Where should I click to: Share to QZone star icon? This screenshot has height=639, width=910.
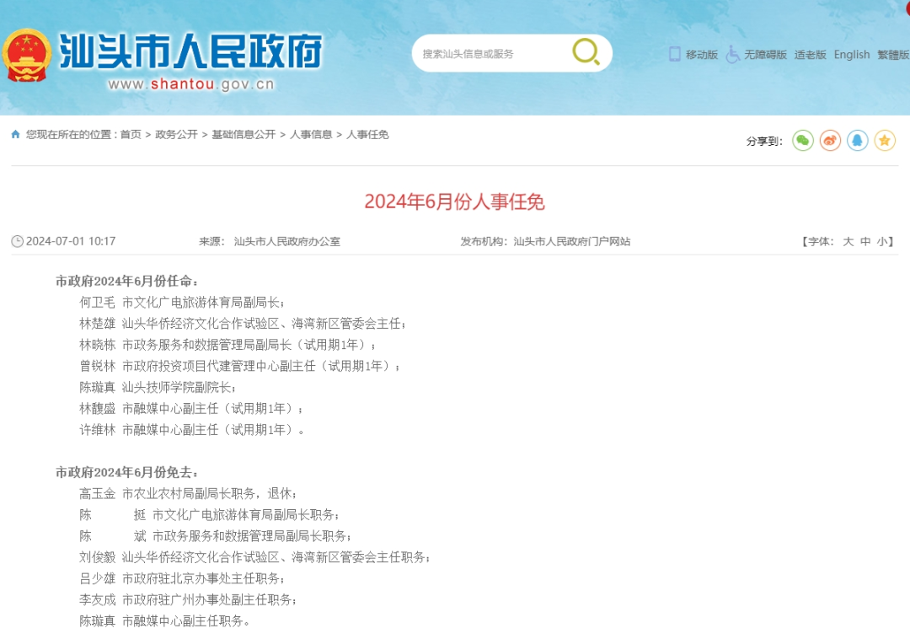coord(884,141)
